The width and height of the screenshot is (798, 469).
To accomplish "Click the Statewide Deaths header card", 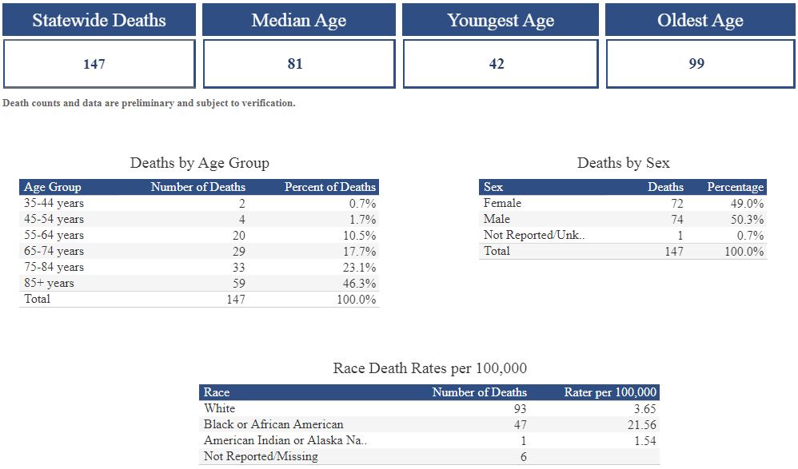I will coord(99,20).
